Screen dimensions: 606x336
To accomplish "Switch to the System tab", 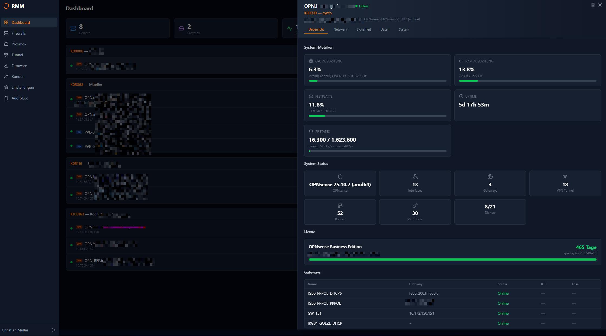I will [x=404, y=29].
